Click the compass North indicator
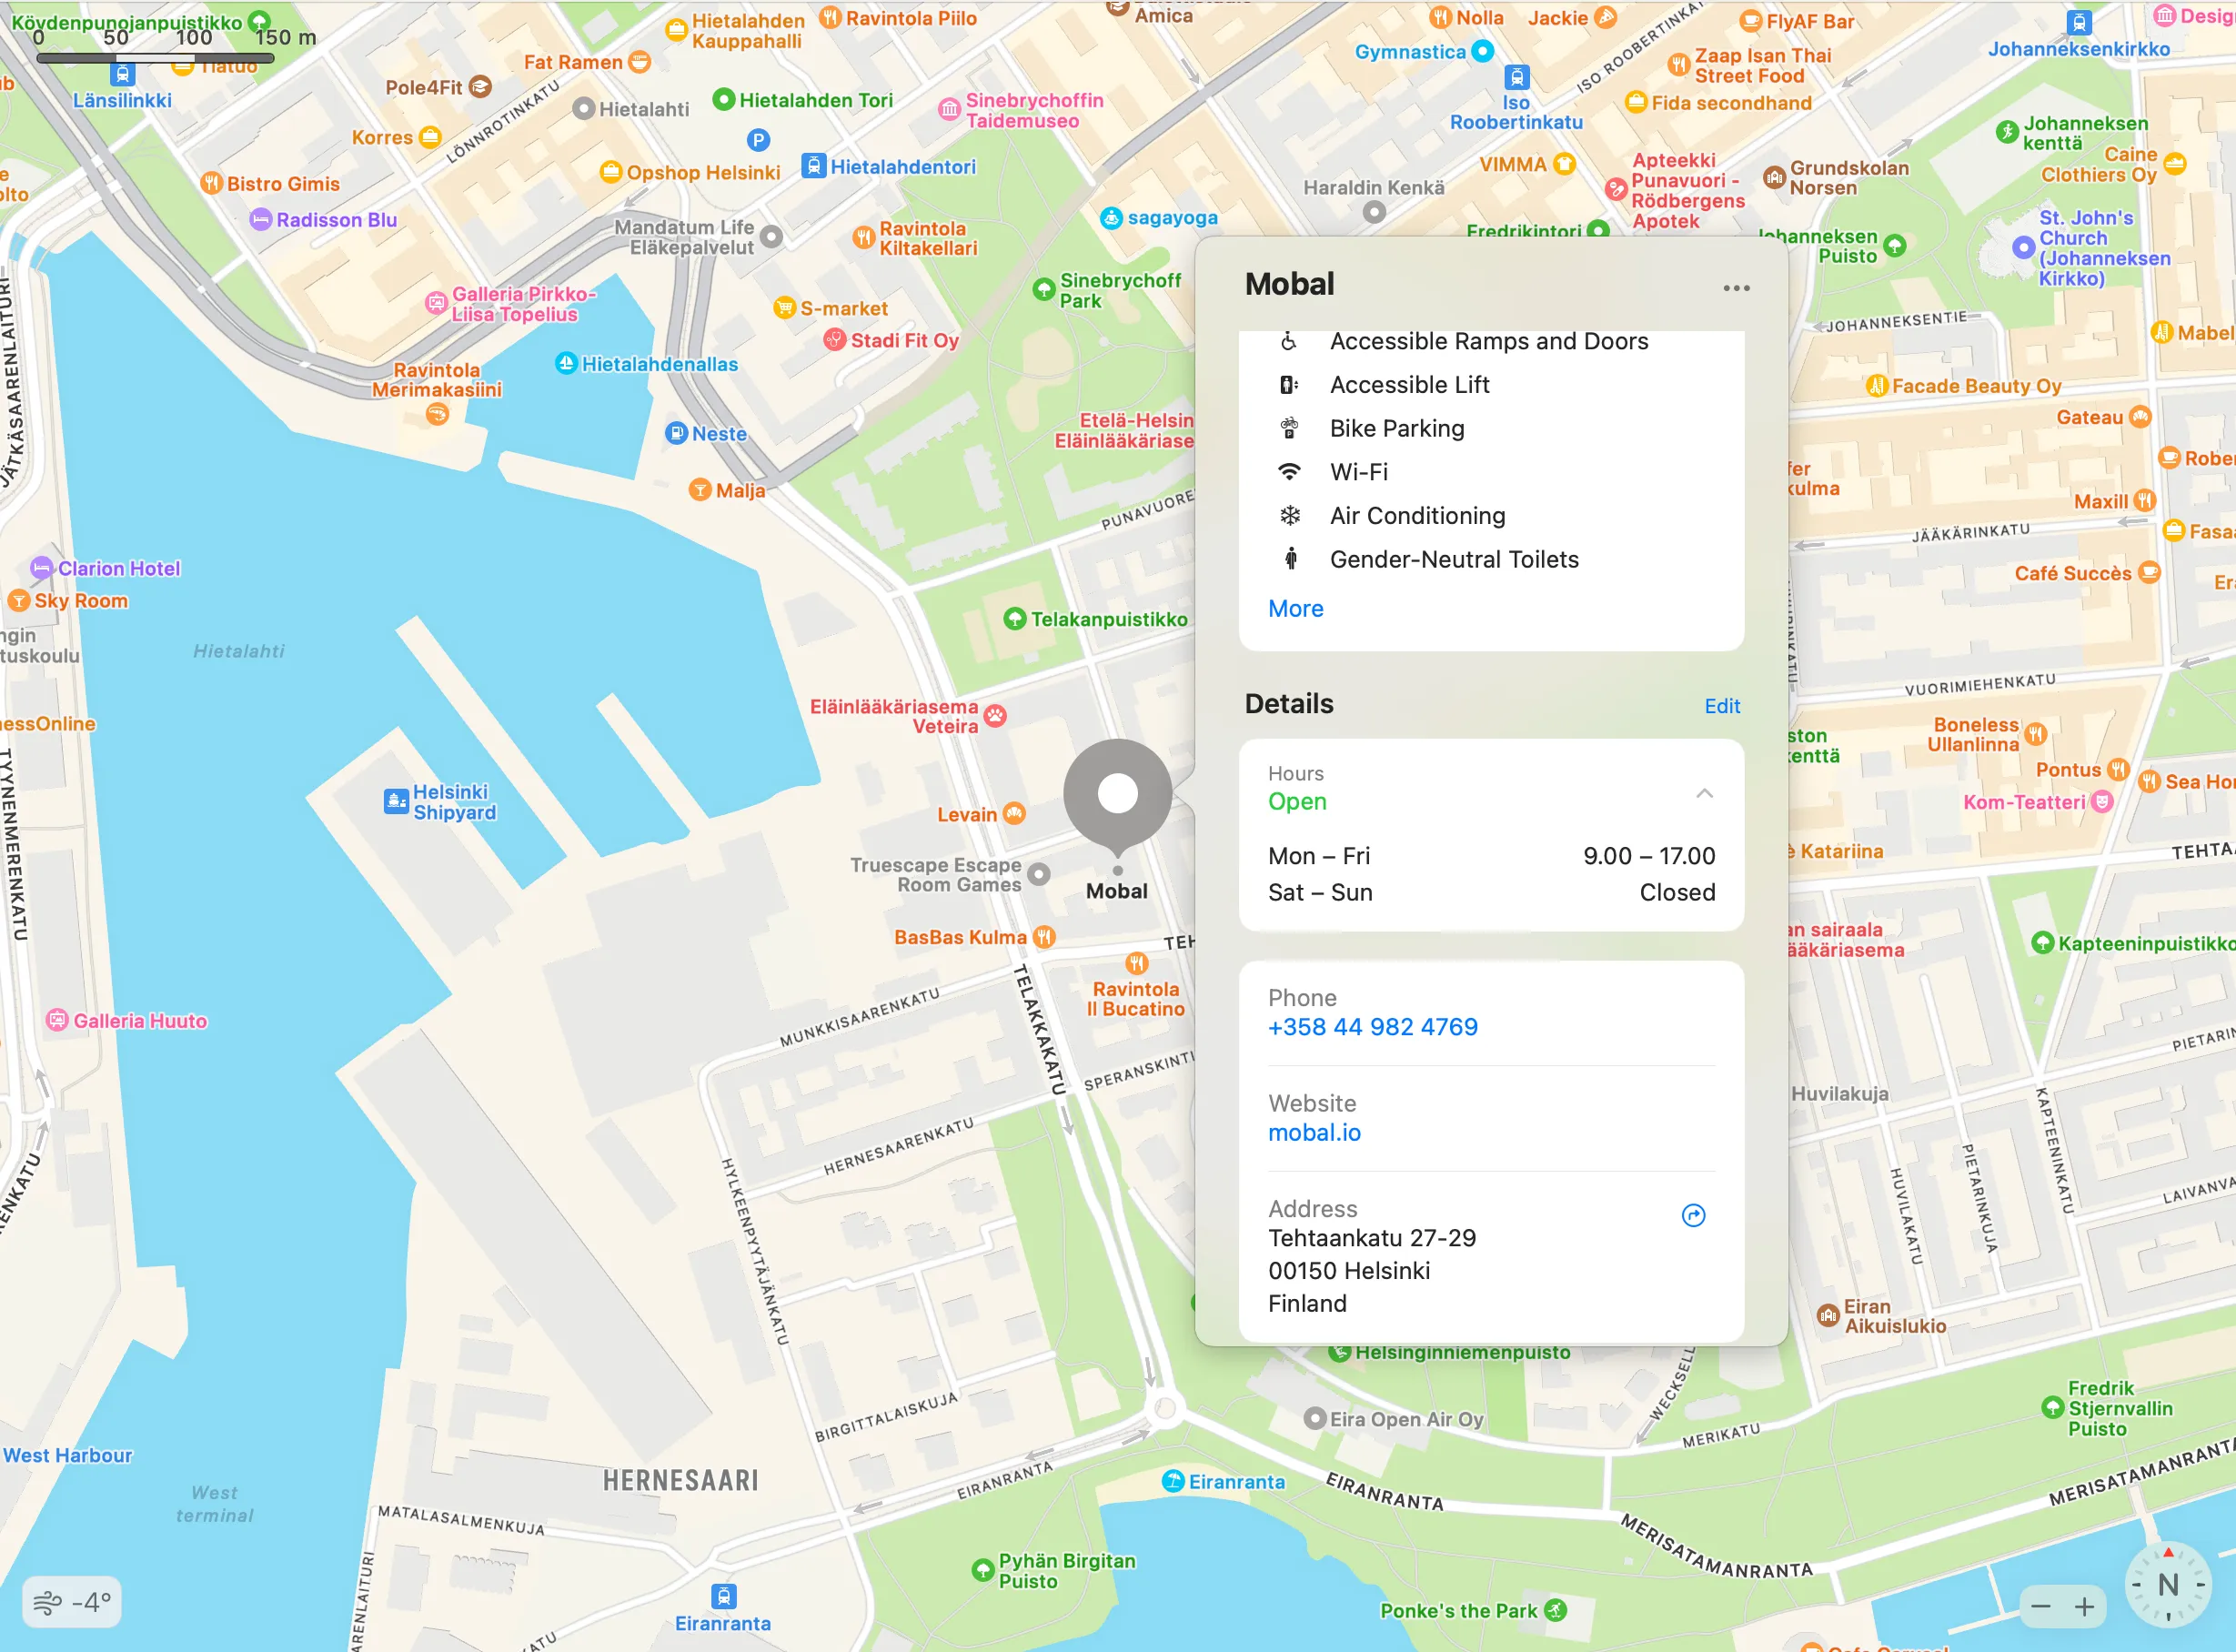2236x1652 pixels. 2167,1584
